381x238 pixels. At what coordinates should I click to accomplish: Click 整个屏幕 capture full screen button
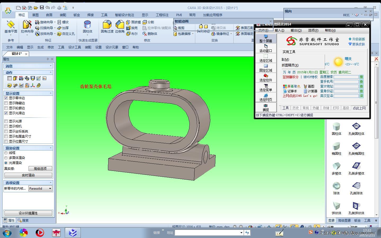coord(266,39)
